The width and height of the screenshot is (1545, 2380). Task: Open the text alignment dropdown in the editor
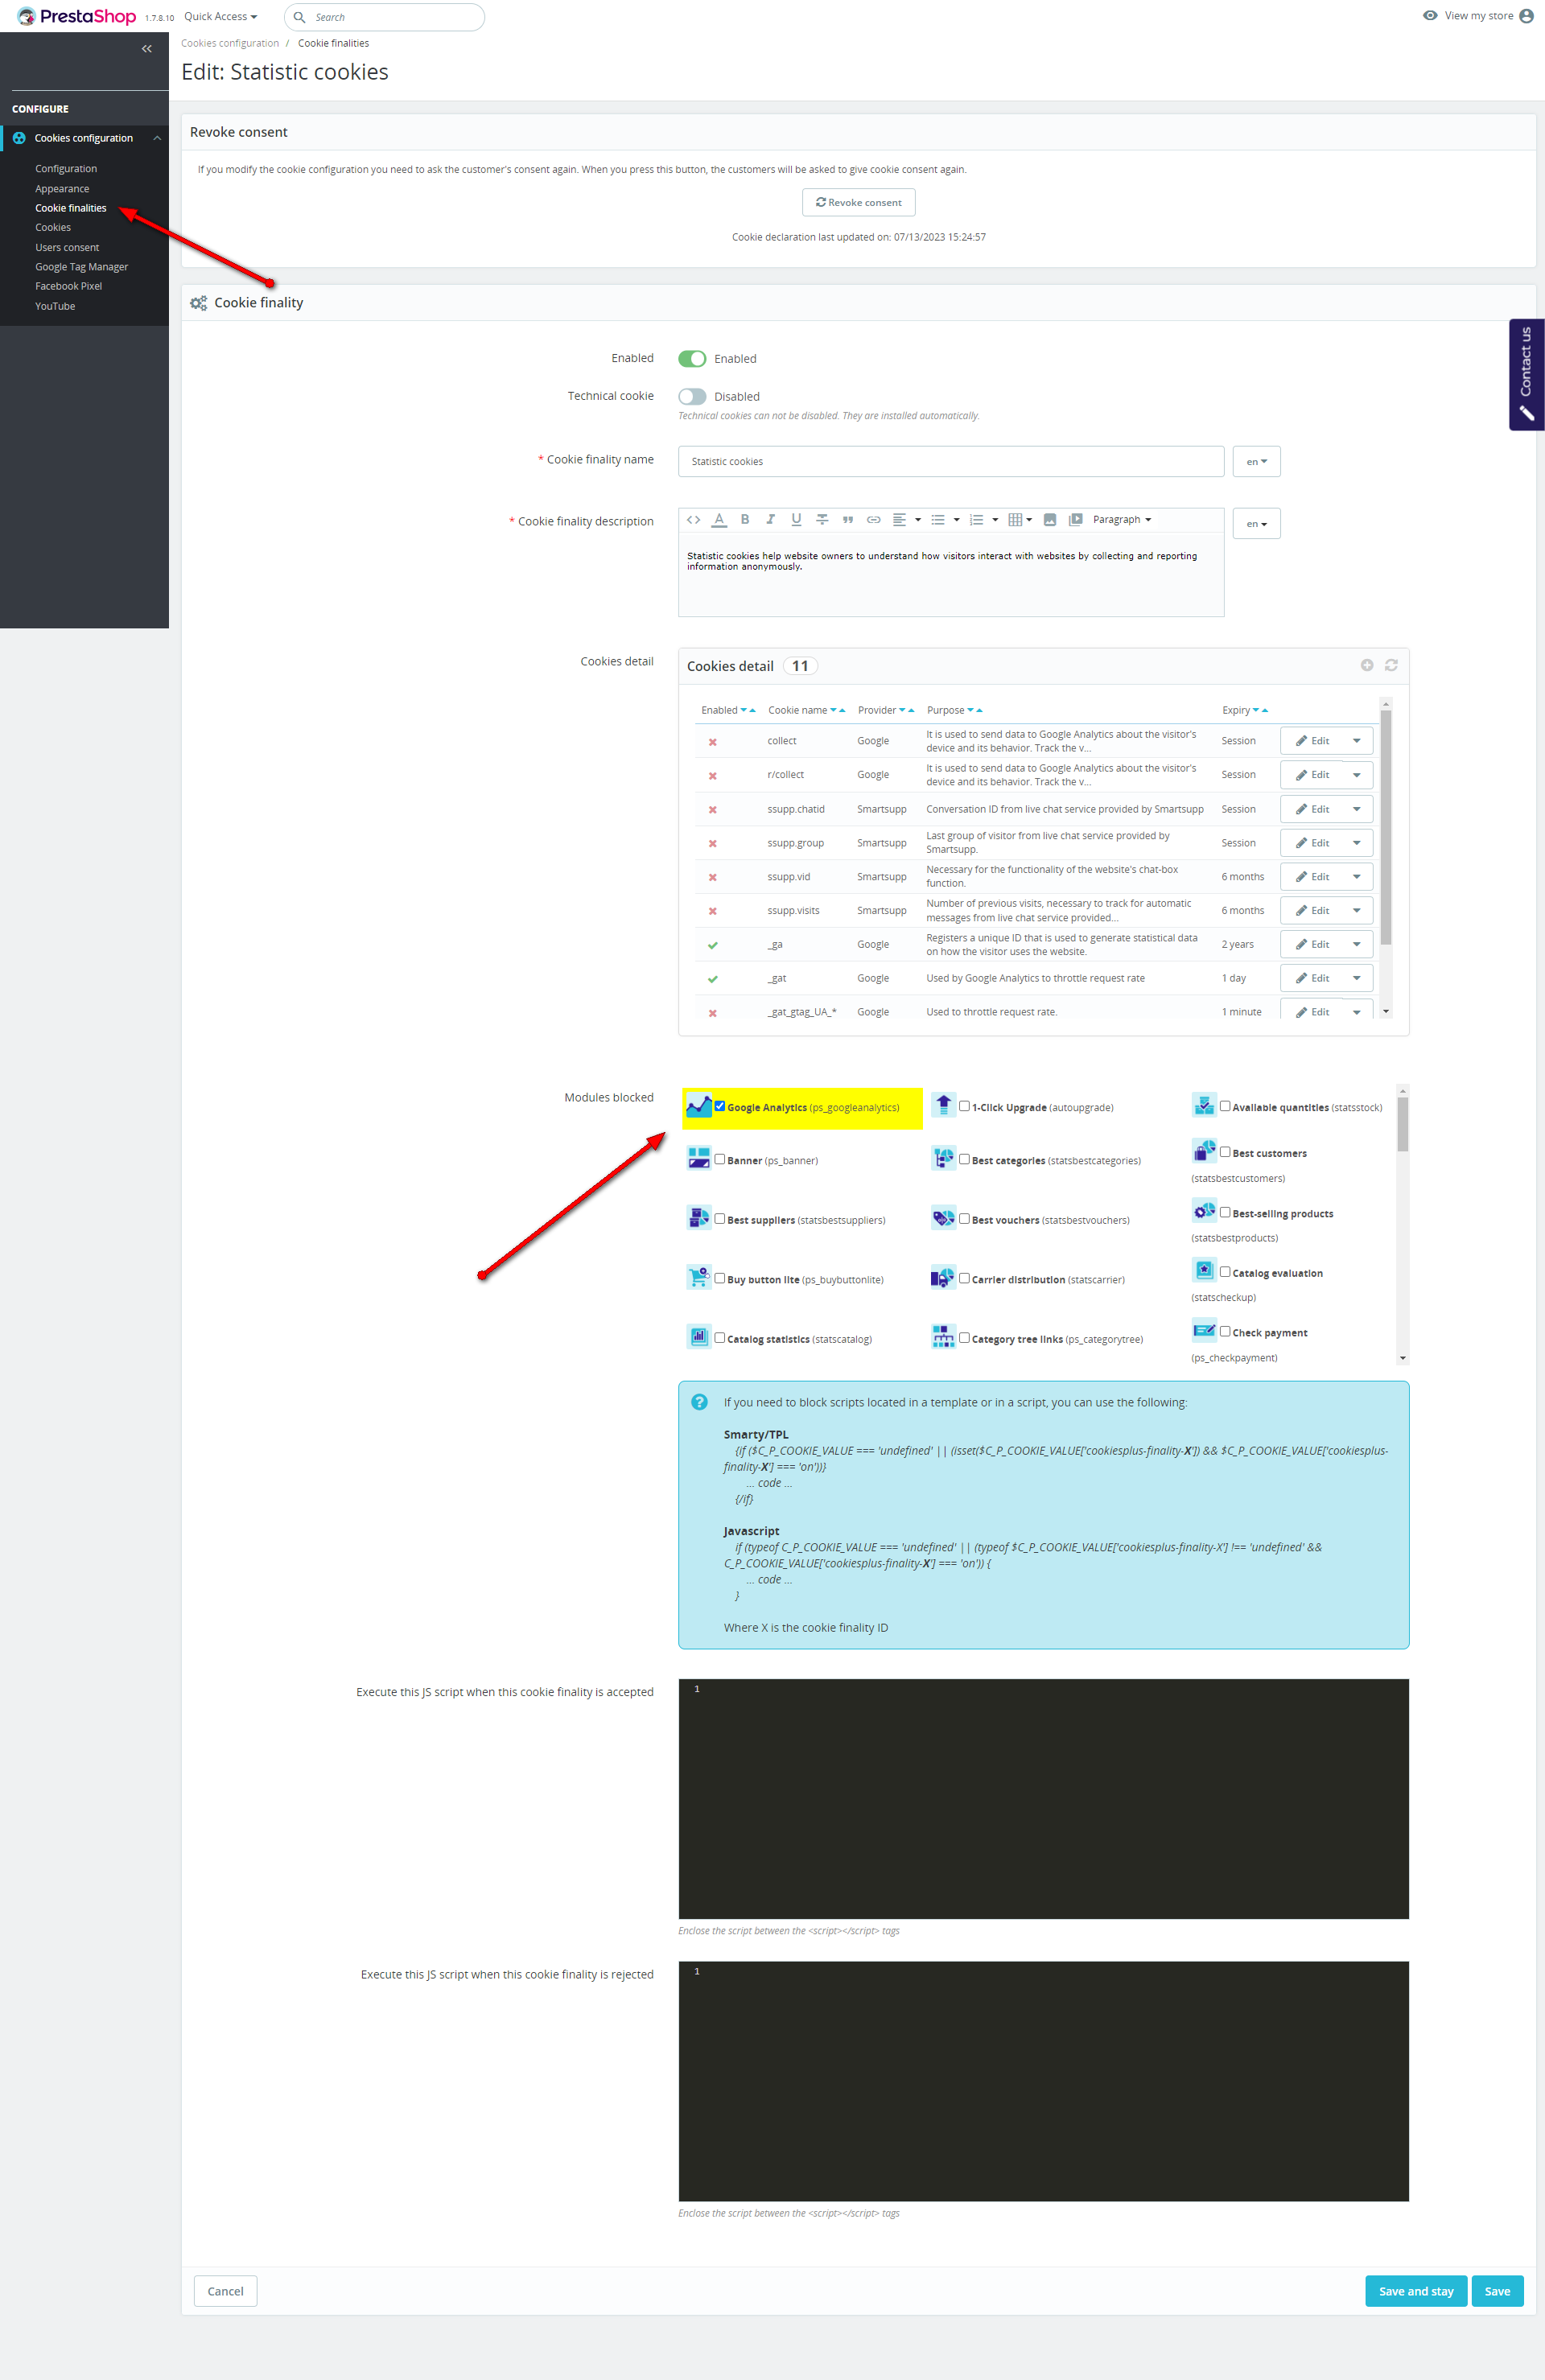(906, 520)
